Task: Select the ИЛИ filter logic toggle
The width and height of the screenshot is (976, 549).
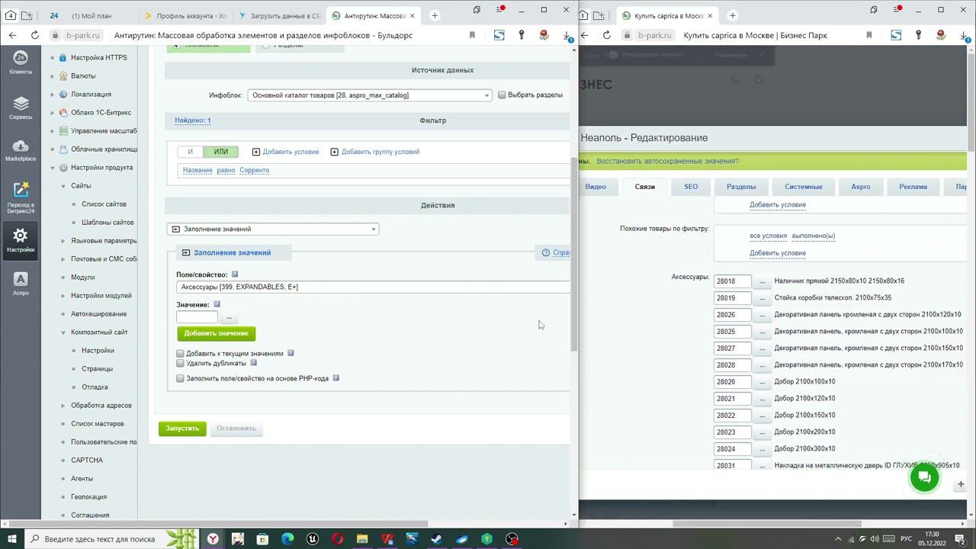Action: [x=221, y=152]
